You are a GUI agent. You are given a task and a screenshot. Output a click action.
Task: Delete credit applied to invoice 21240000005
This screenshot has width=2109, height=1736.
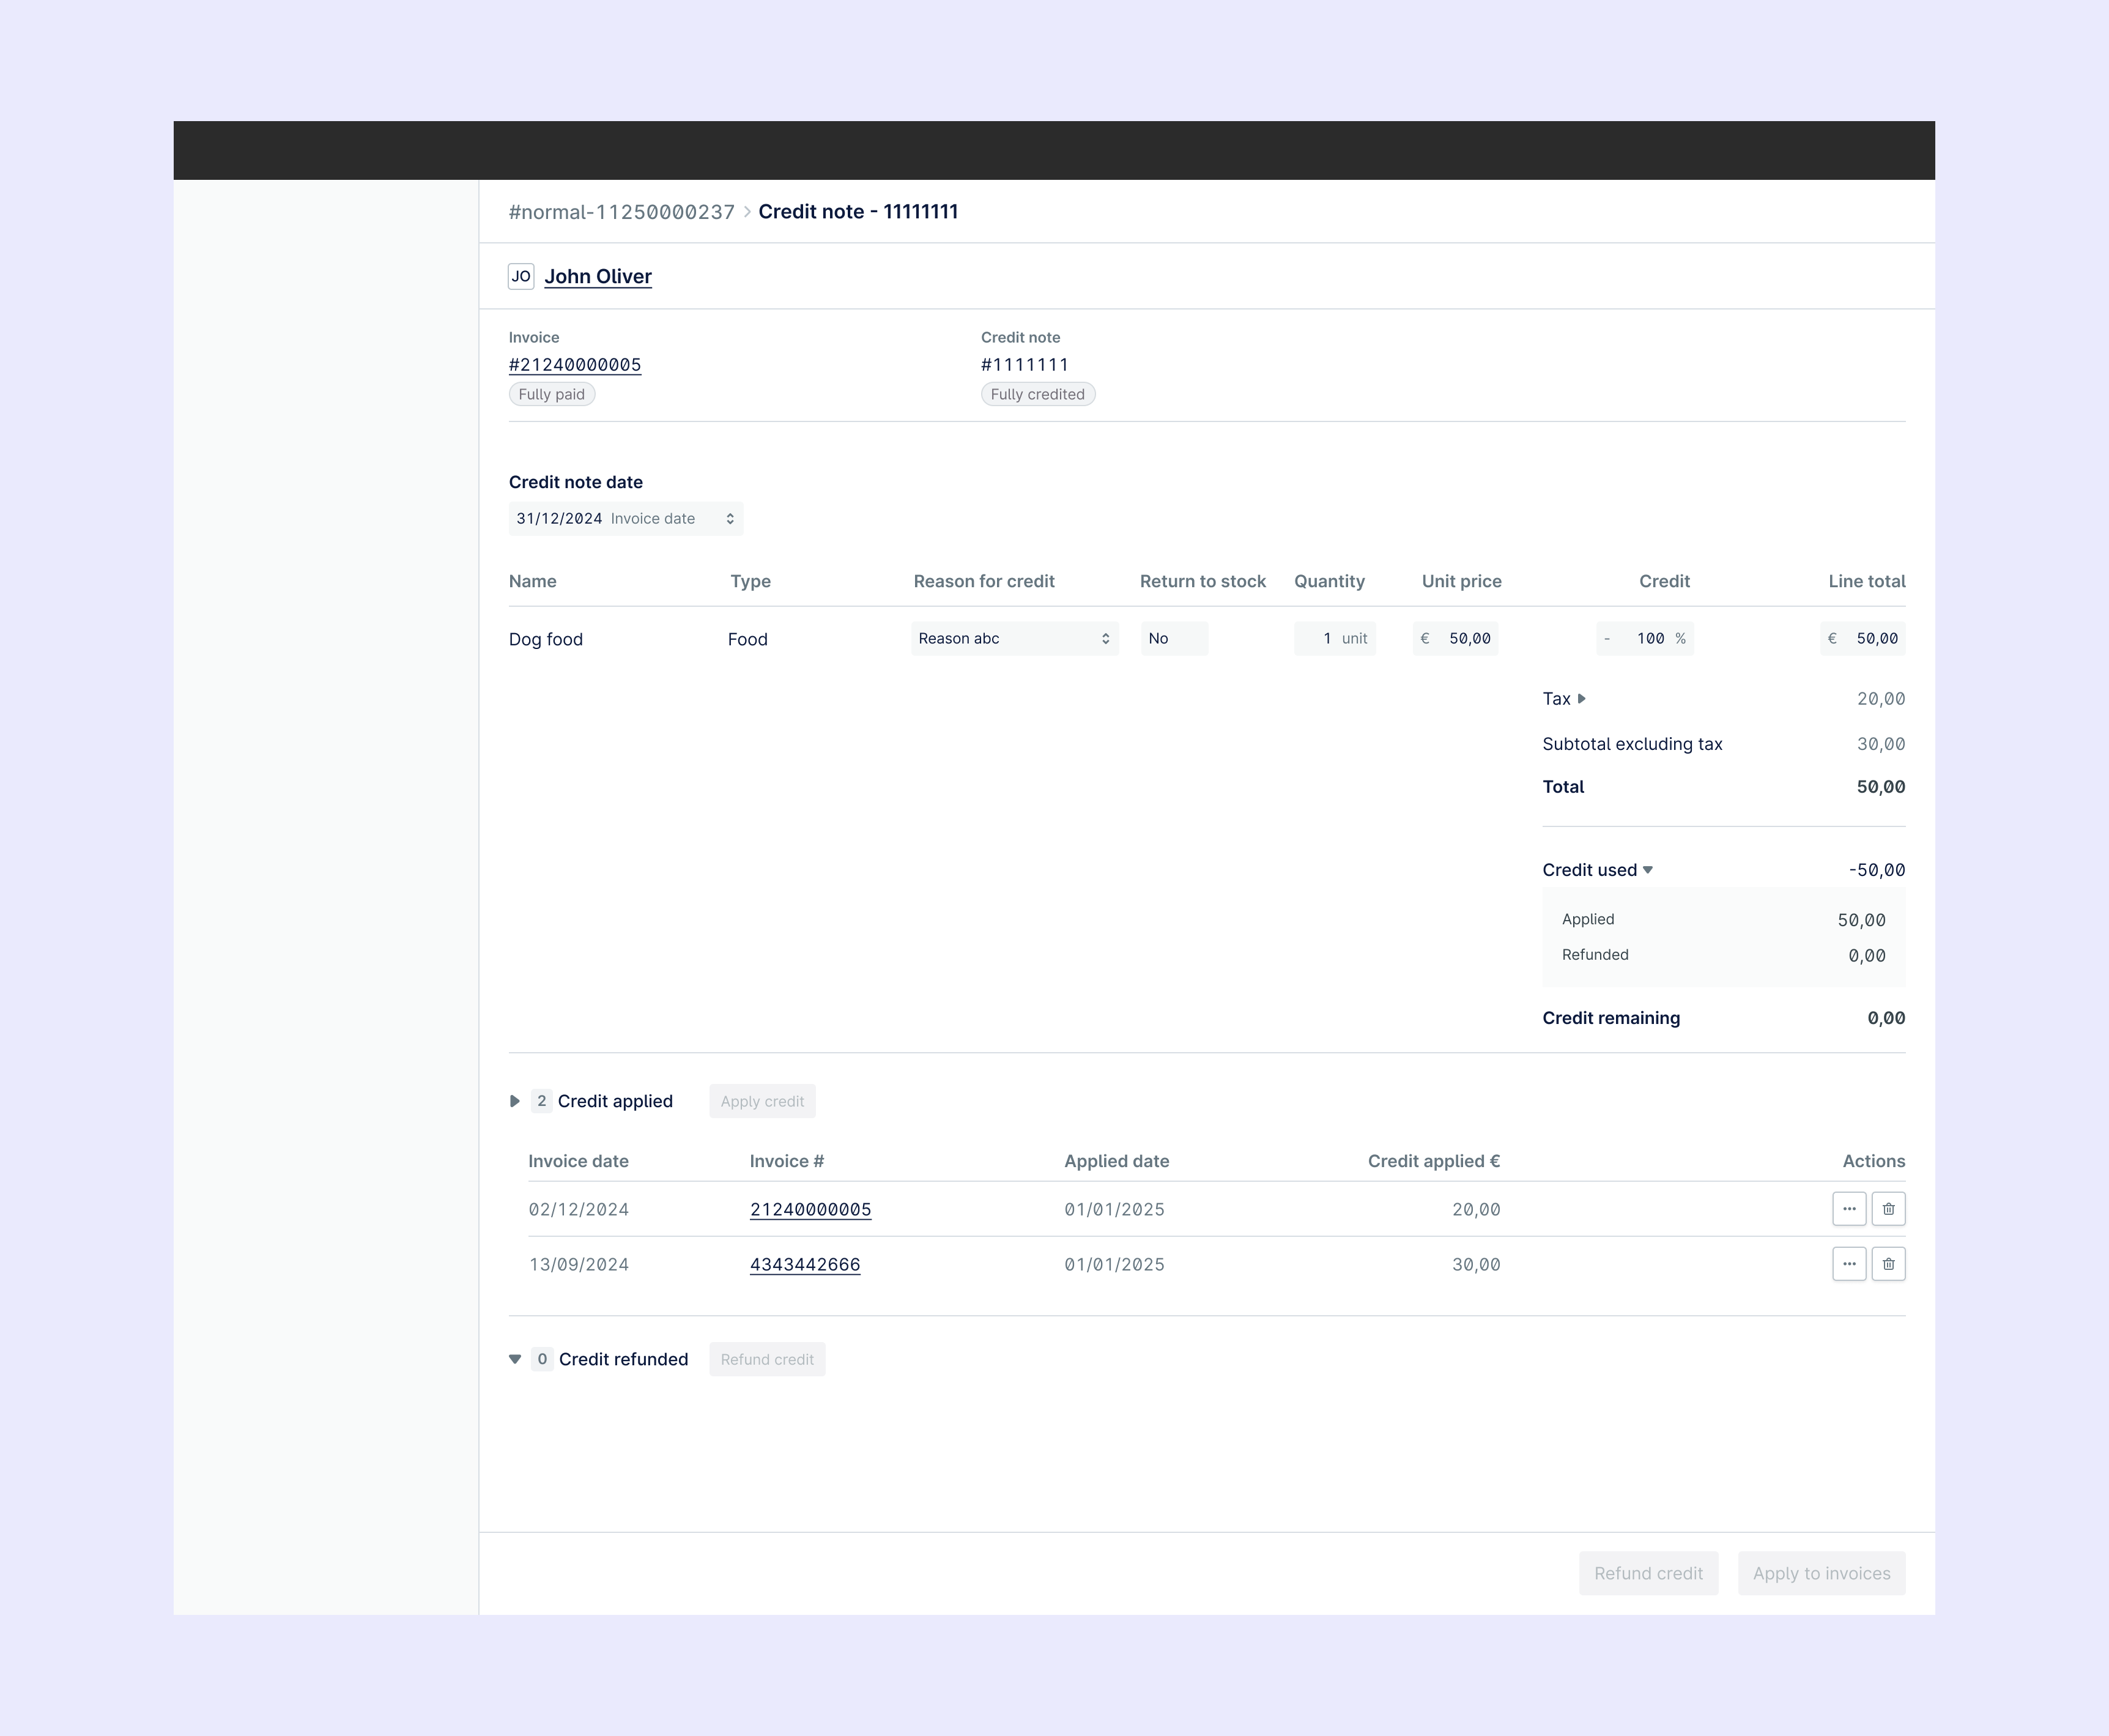point(1888,1208)
